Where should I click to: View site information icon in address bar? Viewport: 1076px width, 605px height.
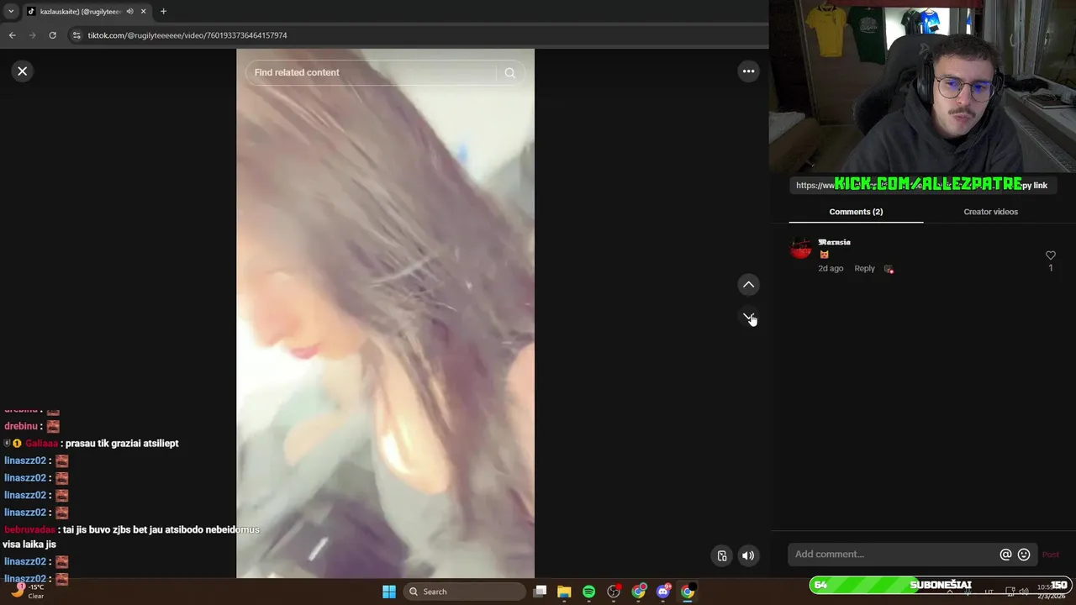coord(76,35)
